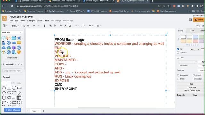Open browser extensions puzzle icon
The width and height of the screenshot is (205, 115).
[192, 6]
